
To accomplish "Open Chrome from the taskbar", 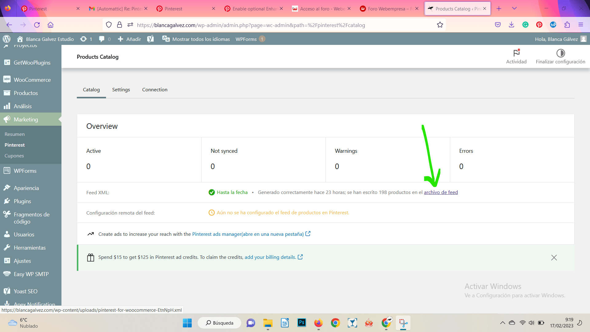I will pyautogui.click(x=335, y=323).
